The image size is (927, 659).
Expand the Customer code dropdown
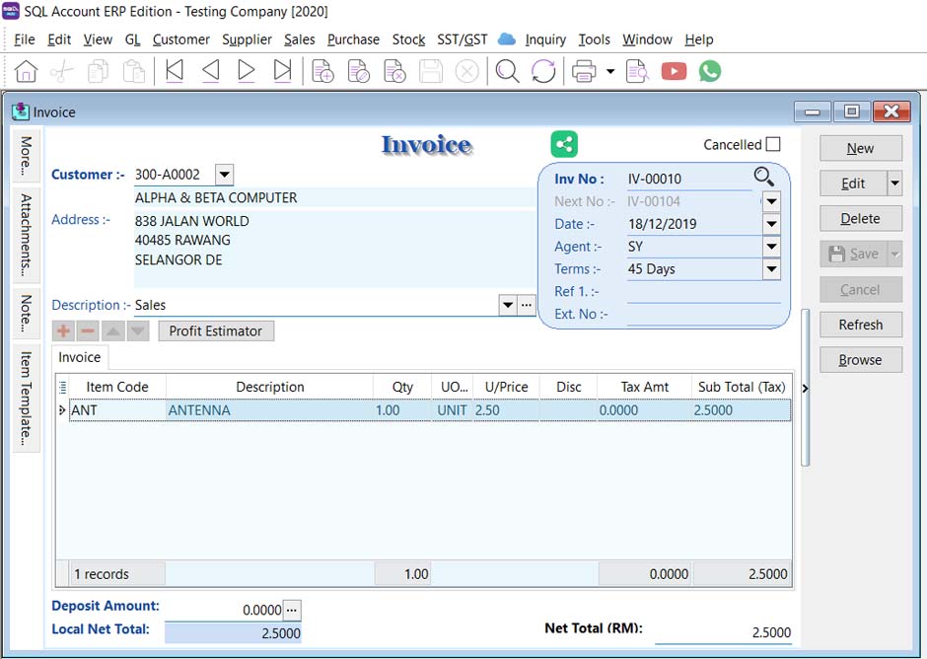(x=224, y=175)
